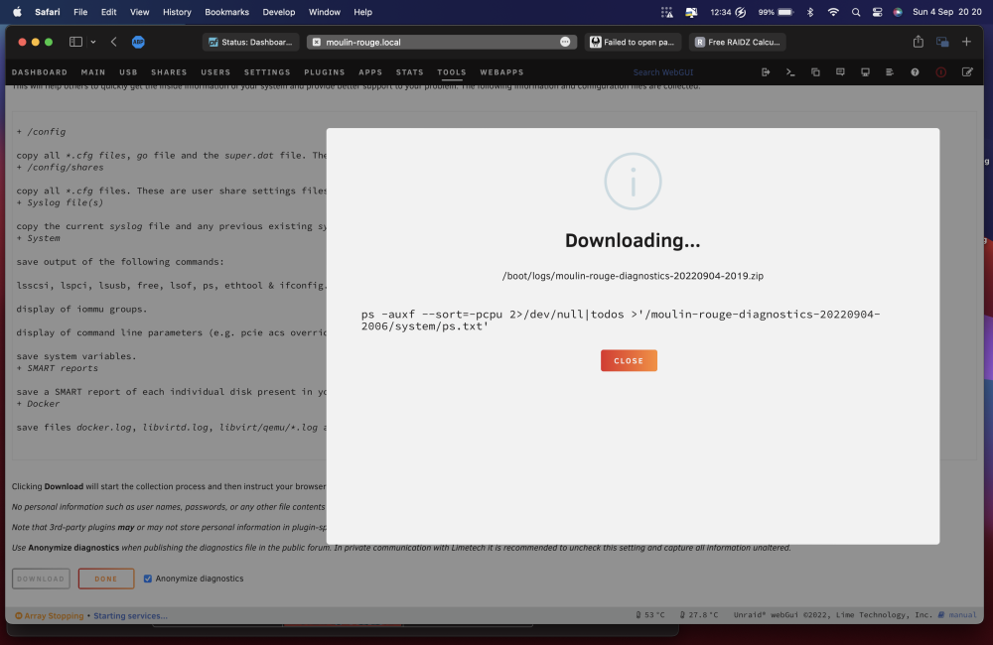Click the display mirroring menu bar icon
The image size is (993, 645).
(x=691, y=12)
